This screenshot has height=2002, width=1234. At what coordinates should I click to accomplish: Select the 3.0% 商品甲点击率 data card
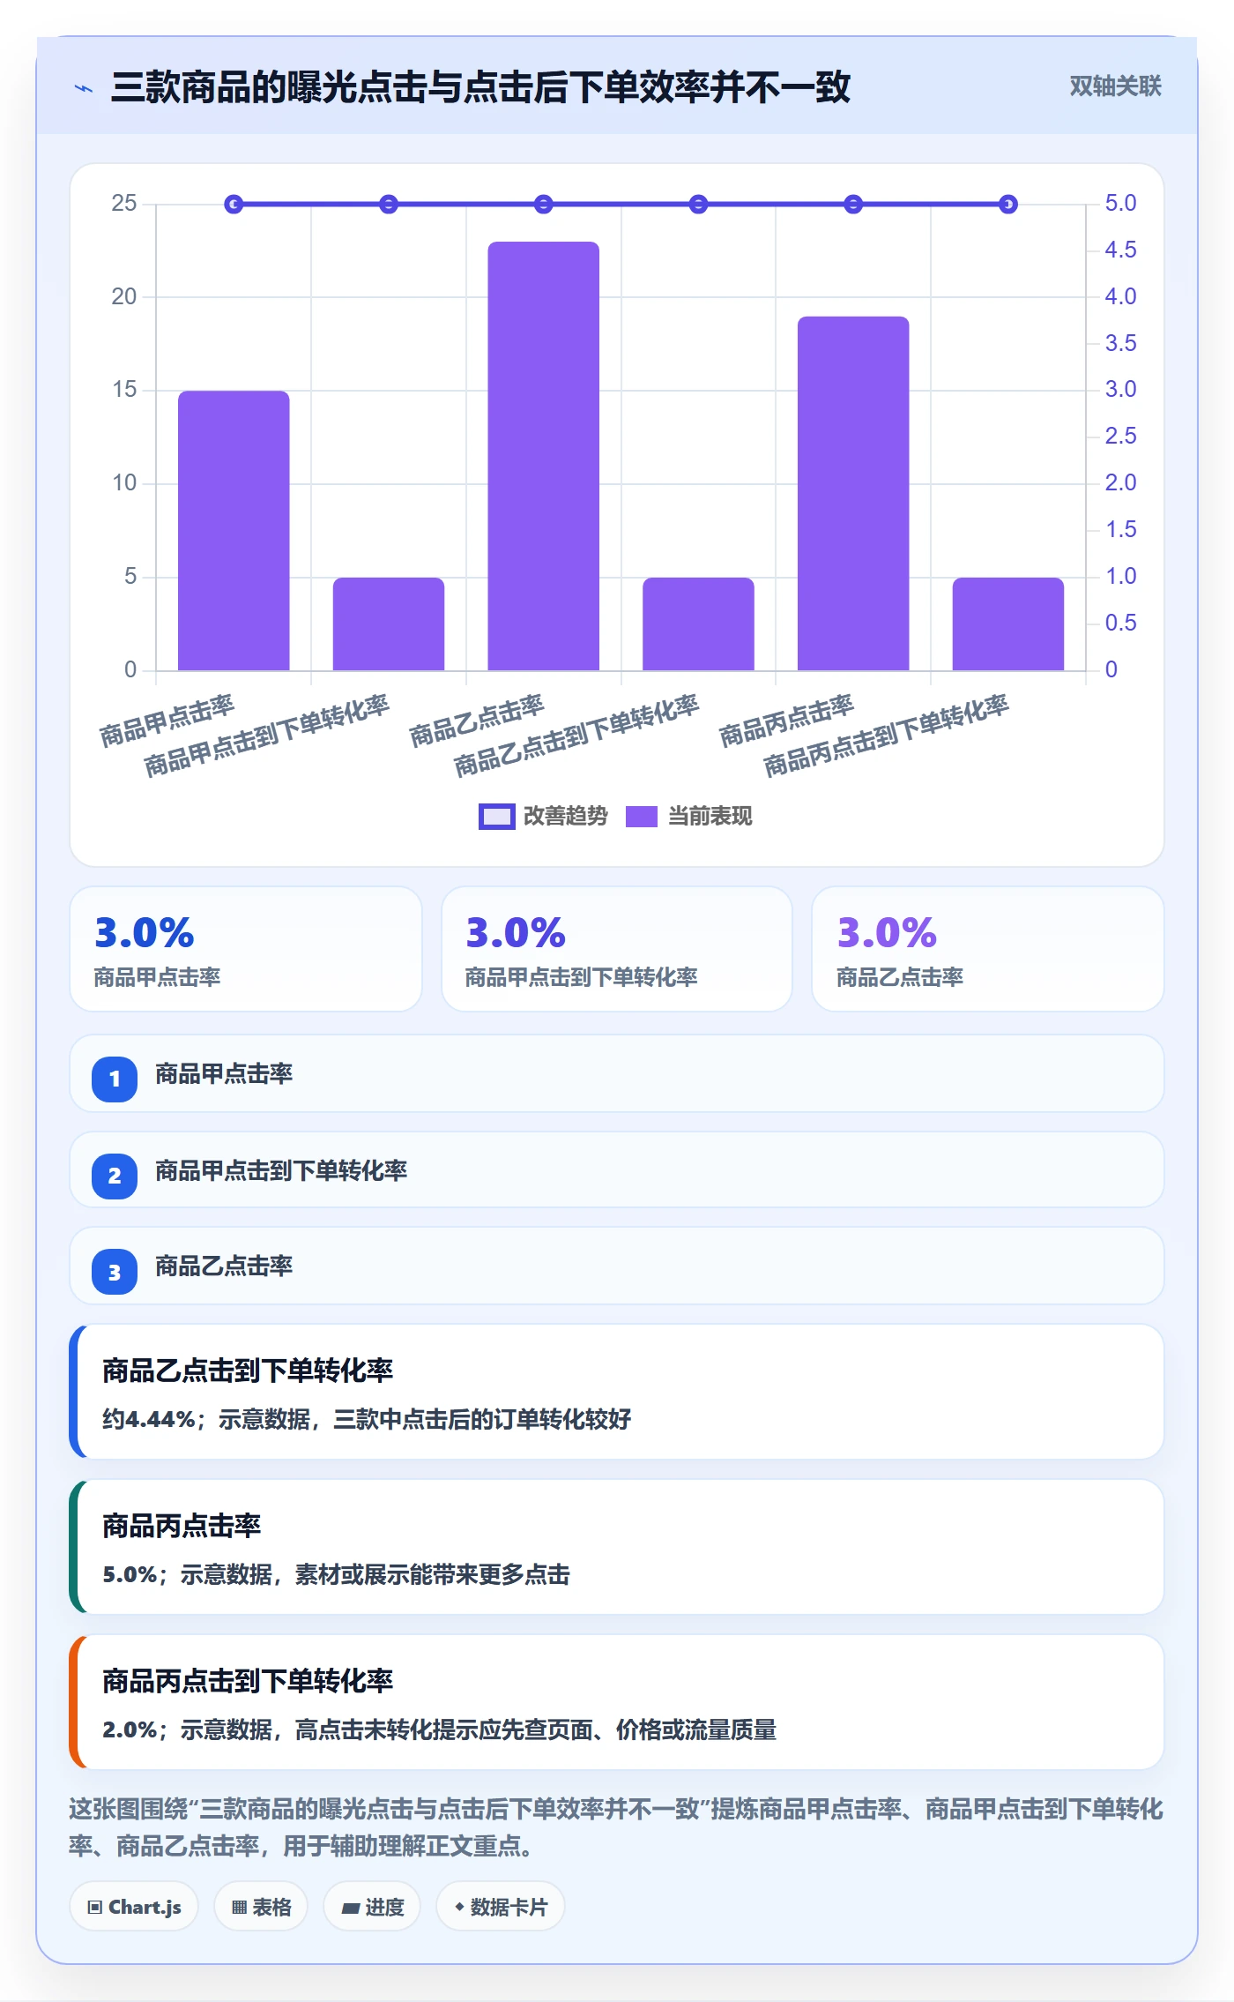pos(246,949)
